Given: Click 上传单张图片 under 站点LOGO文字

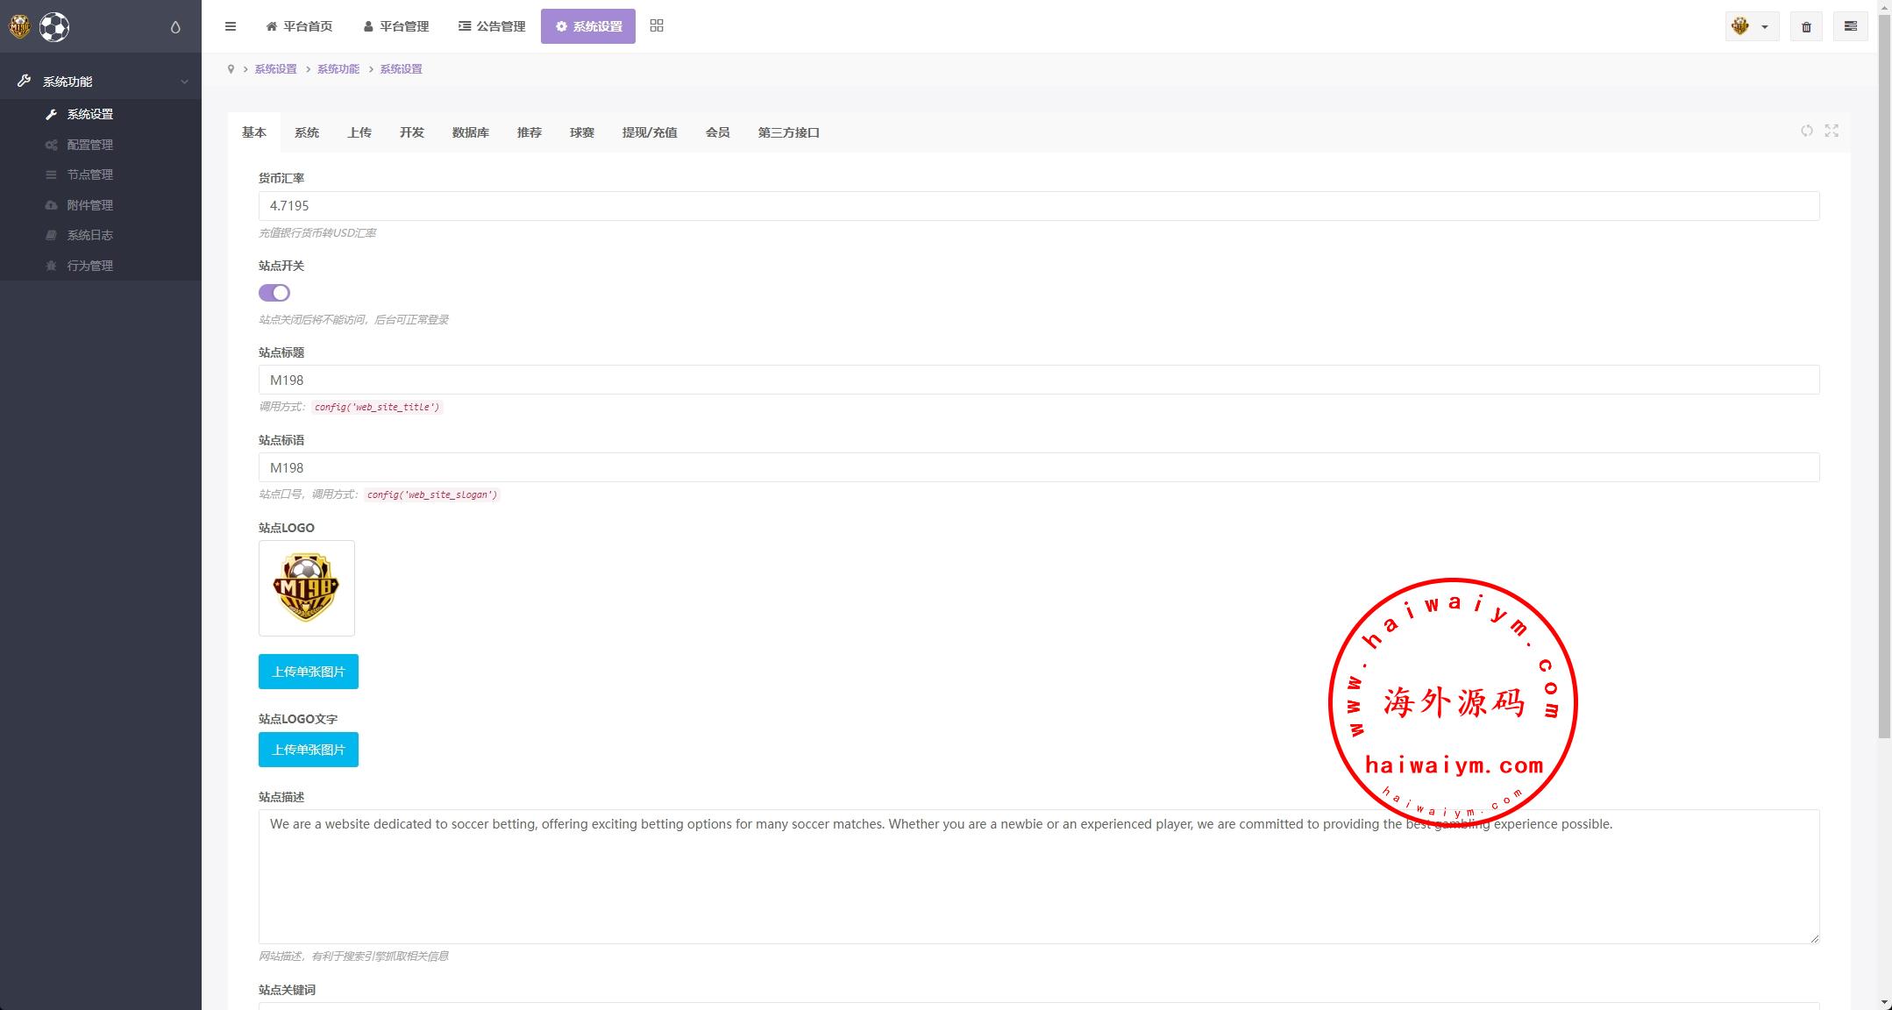Looking at the screenshot, I should point(308,750).
